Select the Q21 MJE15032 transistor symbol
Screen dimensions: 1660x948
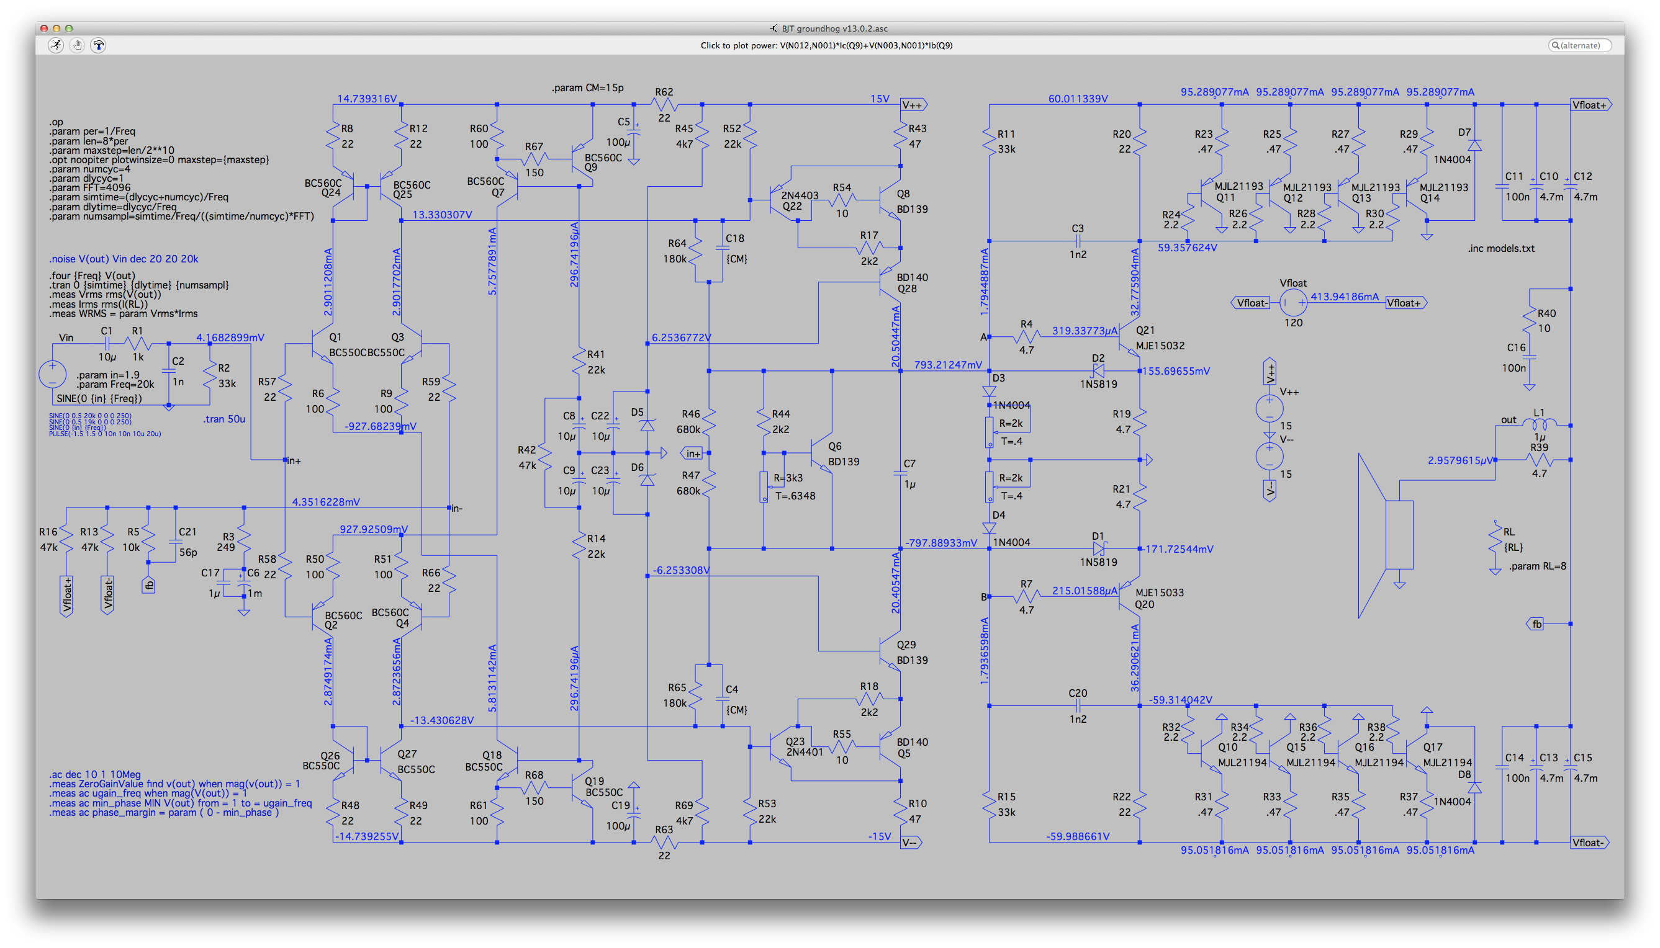(1130, 338)
